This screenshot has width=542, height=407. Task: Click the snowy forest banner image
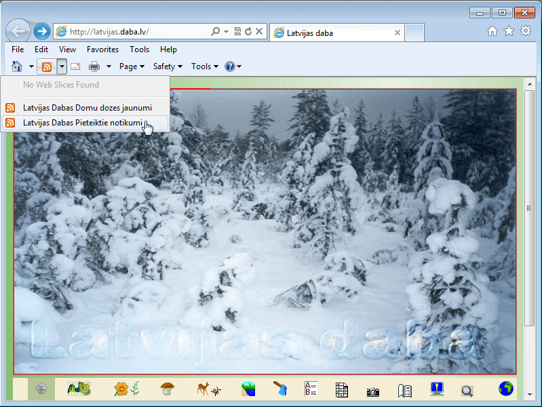coord(265,232)
